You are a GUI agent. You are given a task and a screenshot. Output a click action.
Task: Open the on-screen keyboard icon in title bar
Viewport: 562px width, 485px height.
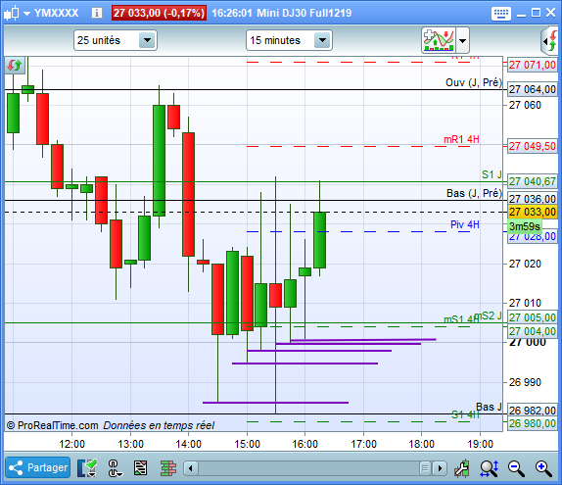coord(500,14)
